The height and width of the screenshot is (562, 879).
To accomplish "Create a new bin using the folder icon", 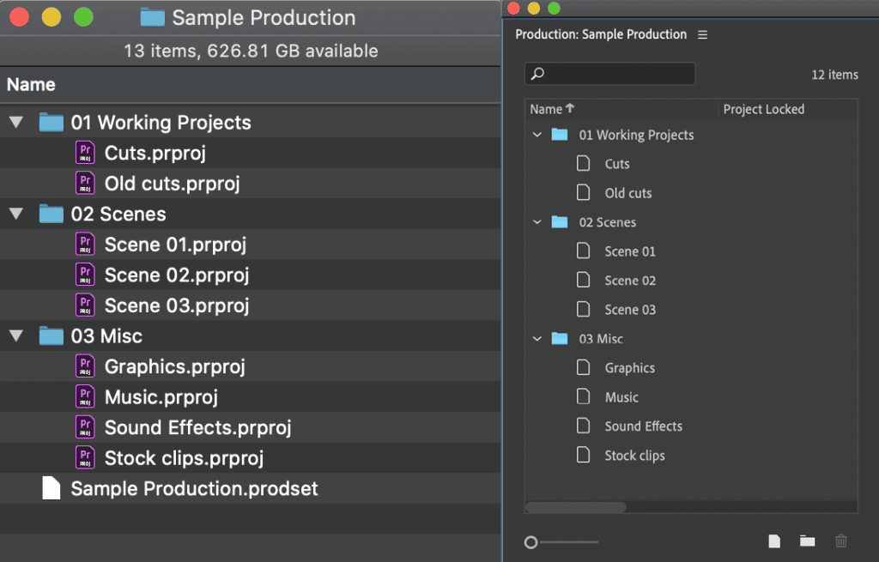I will (x=806, y=541).
